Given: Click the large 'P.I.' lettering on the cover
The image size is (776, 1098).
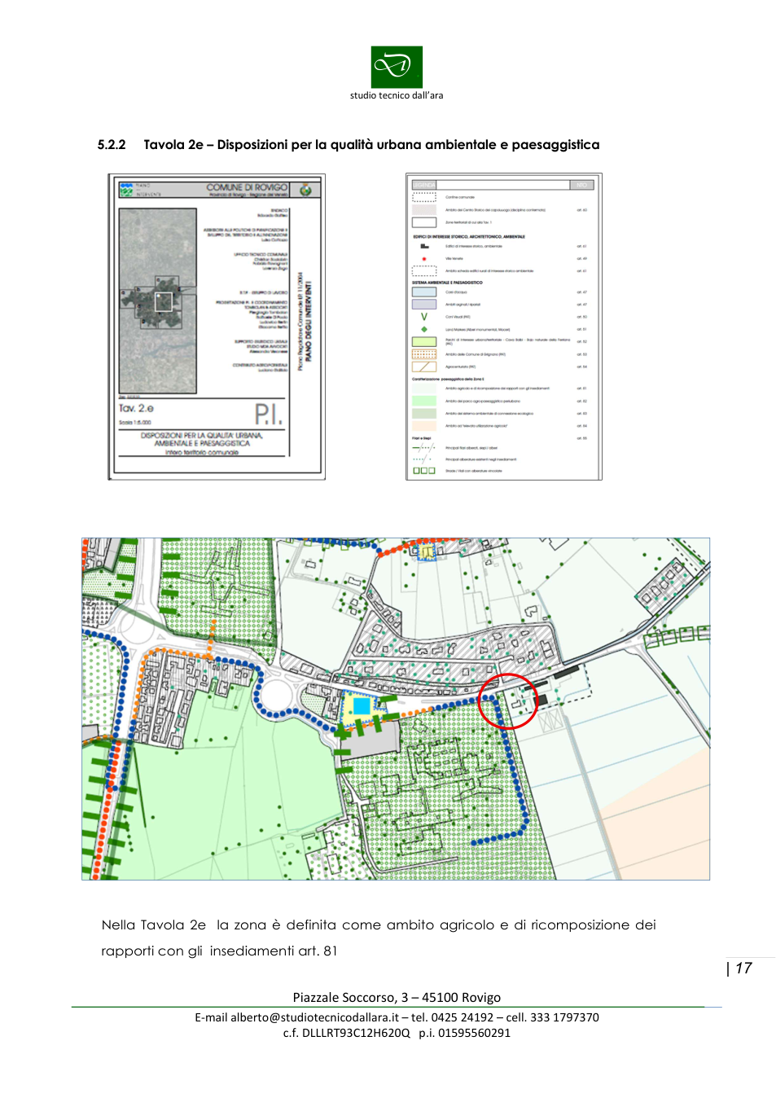Looking at the screenshot, I should [269, 415].
